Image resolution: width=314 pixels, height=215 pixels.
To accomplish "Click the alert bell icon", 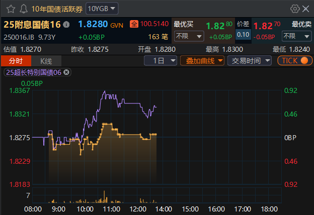I will [24, 9].
